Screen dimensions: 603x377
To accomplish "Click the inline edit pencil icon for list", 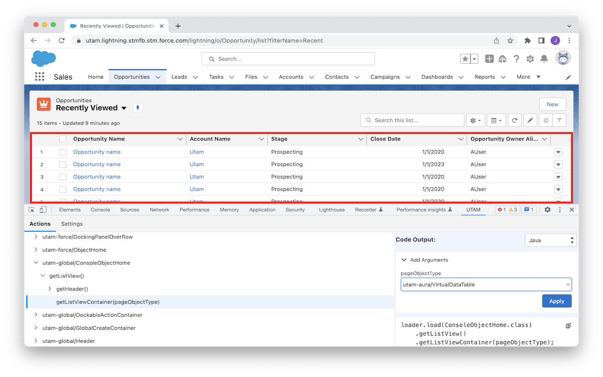I will pyautogui.click(x=530, y=120).
